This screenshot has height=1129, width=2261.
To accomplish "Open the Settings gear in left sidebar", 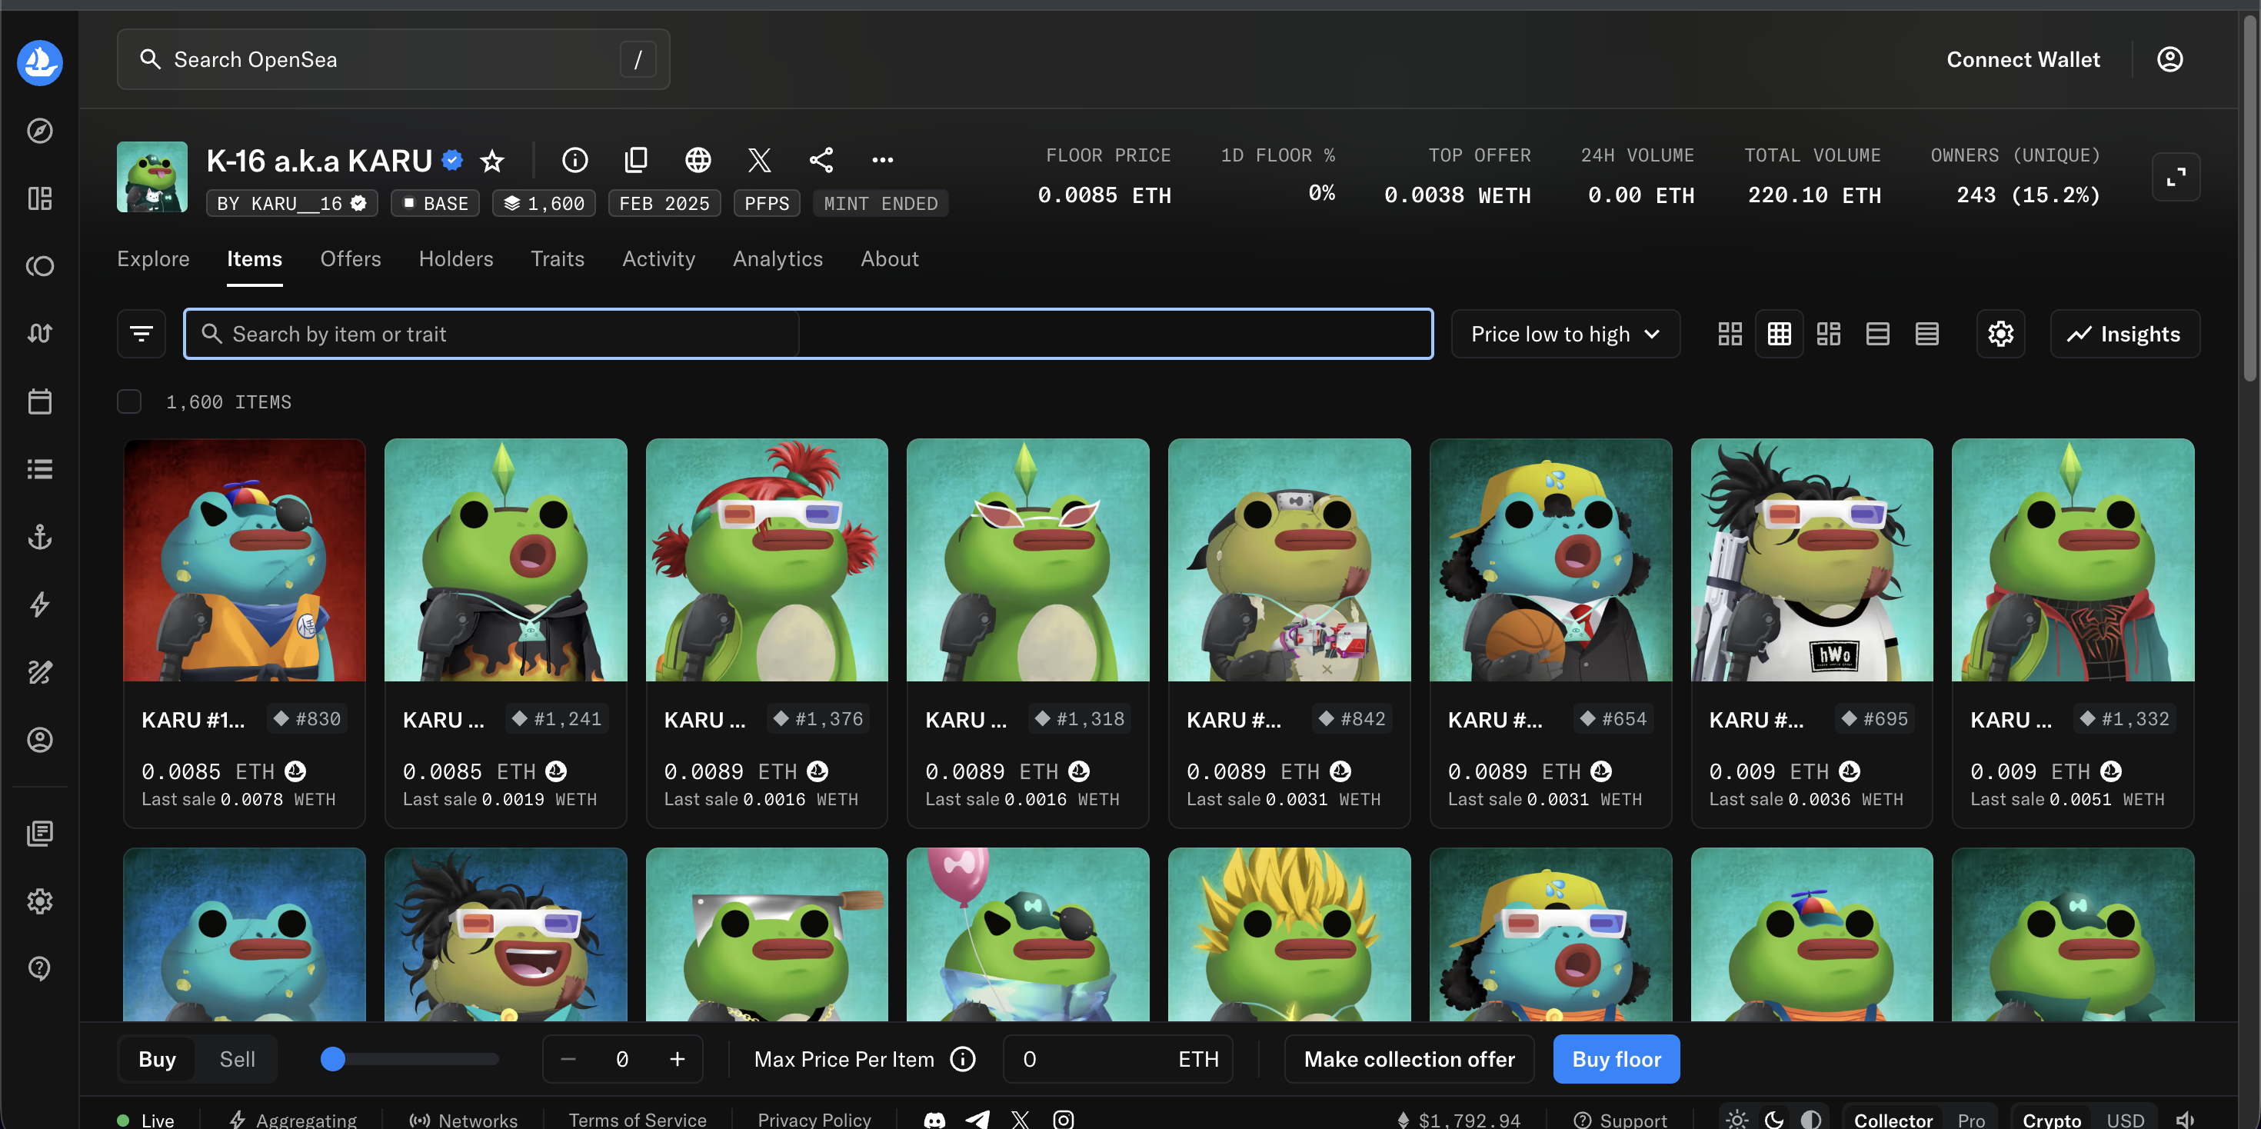I will point(39,901).
